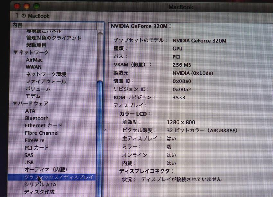Image resolution: width=273 pixels, height=197 pixels.
Task: Click the 内容 column header
Action: click(54, 25)
